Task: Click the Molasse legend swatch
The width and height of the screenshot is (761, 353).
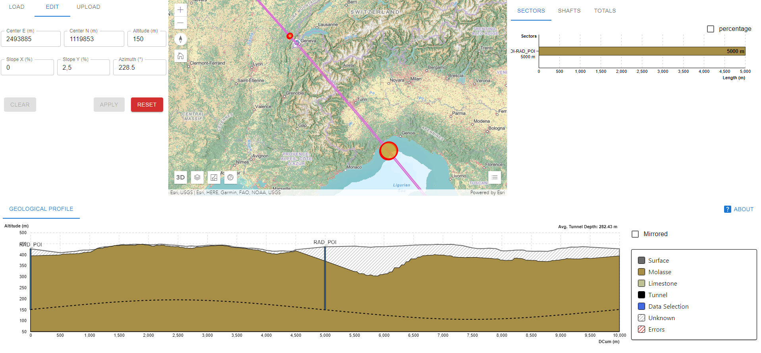Action: (x=642, y=272)
